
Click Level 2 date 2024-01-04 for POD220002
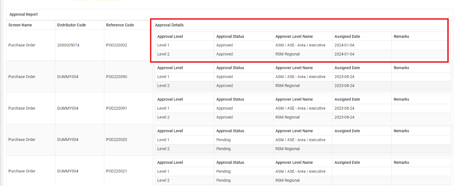click(x=345, y=54)
